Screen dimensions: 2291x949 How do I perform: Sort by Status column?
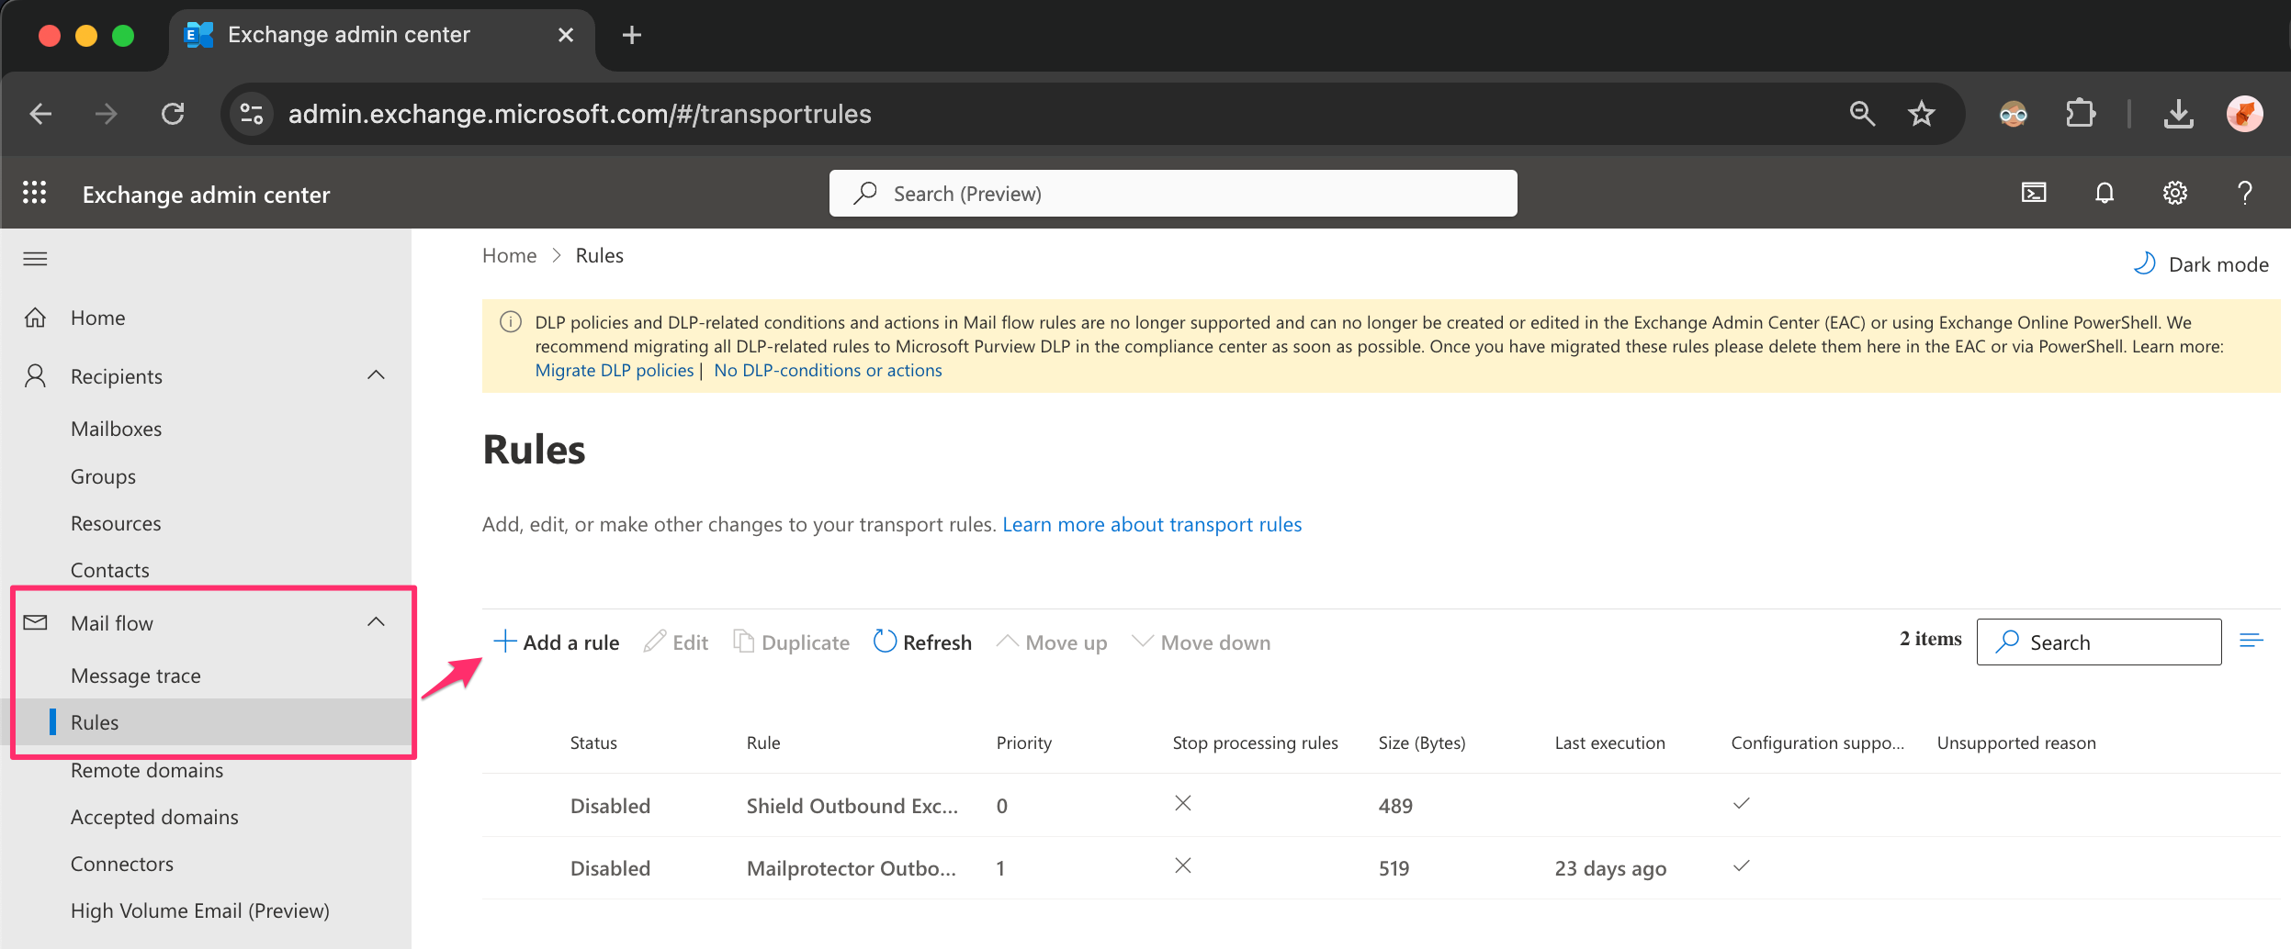click(593, 742)
